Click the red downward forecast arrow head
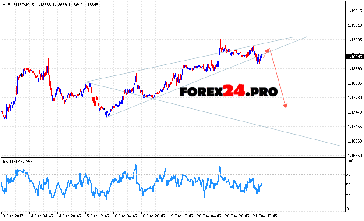 [286, 106]
